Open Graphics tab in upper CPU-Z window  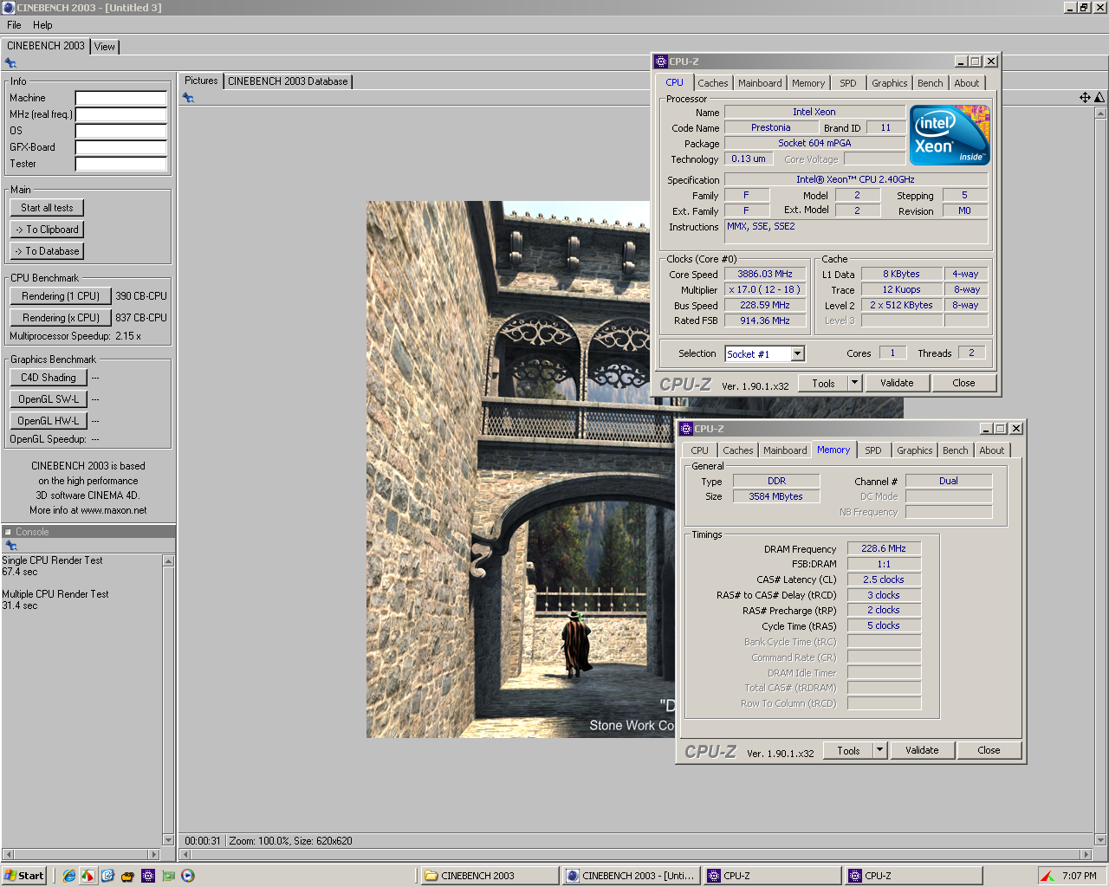(890, 83)
